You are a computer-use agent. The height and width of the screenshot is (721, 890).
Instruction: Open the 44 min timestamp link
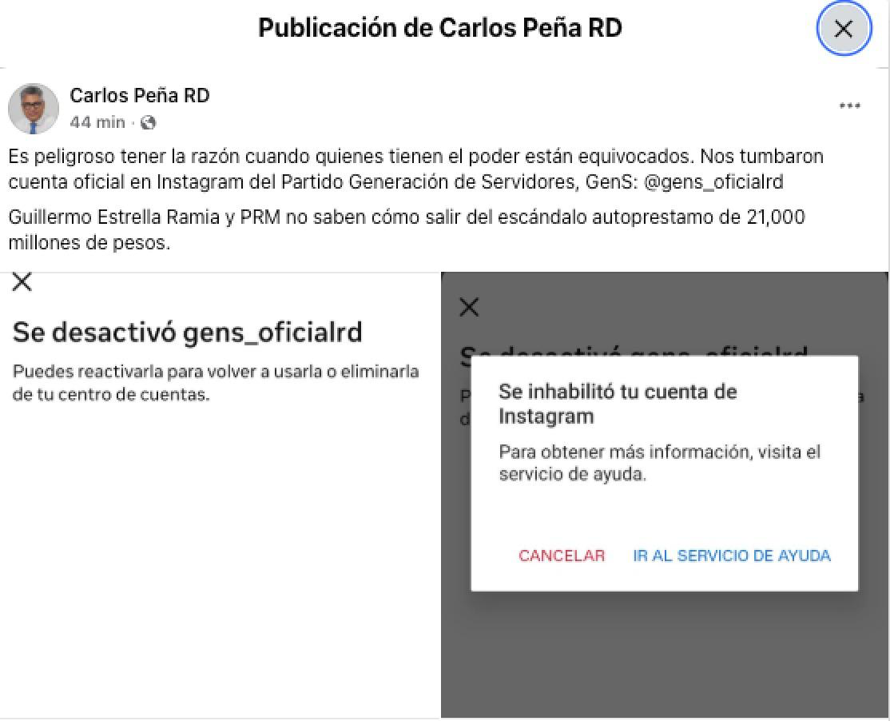pyautogui.click(x=97, y=122)
